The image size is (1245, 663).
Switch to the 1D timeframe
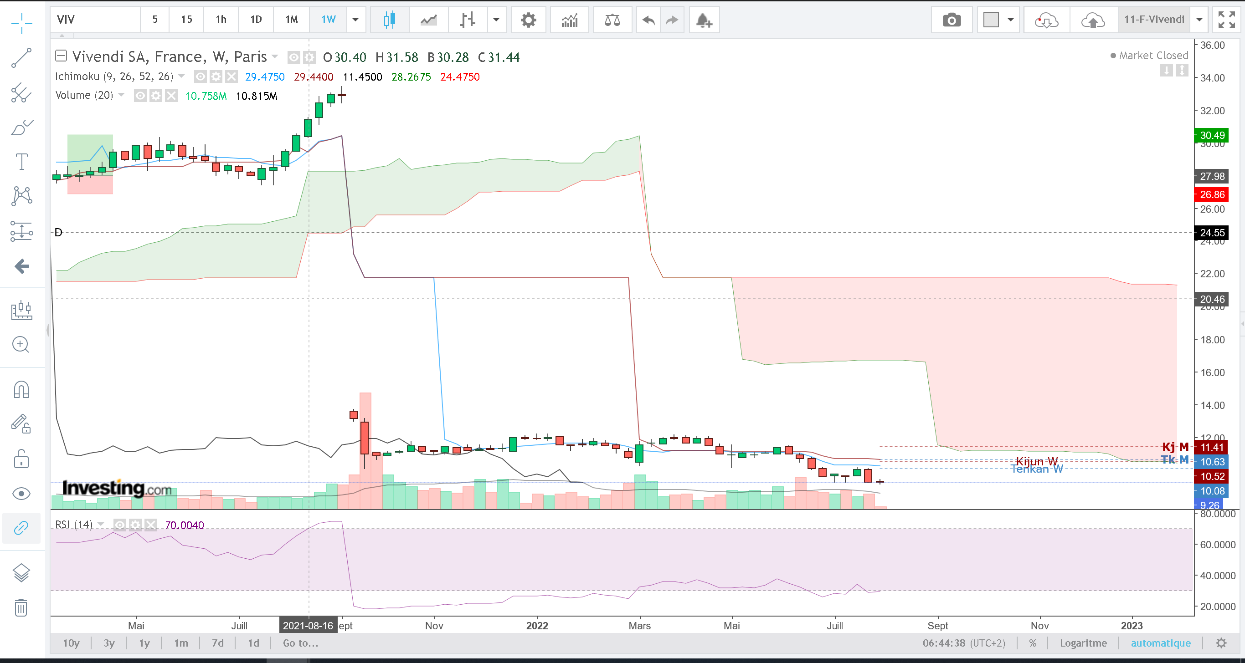pos(256,20)
